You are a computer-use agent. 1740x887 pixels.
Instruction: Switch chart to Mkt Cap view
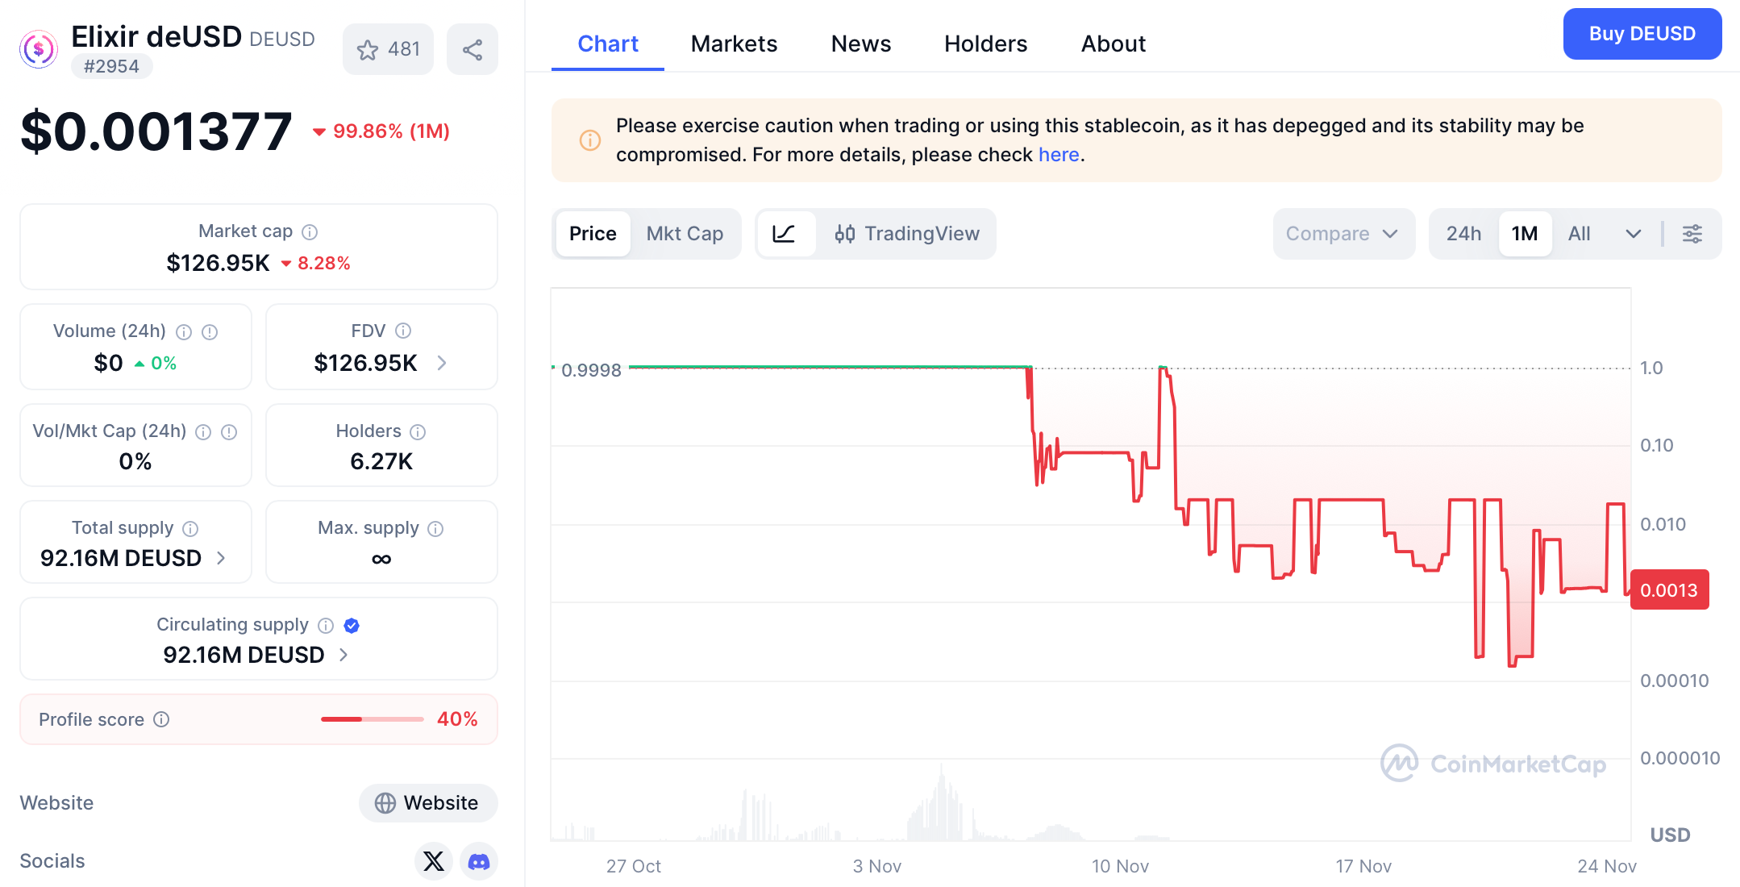(x=685, y=234)
